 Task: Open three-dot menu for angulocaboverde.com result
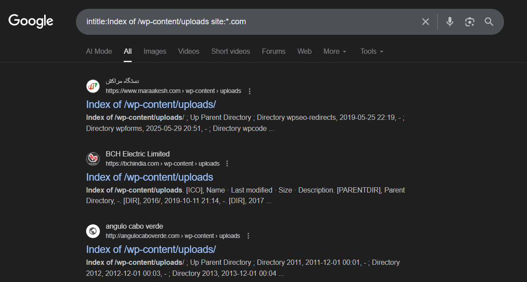click(x=248, y=236)
